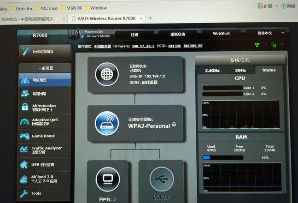Open the Game Boost gamepad icon

(x=25, y=136)
